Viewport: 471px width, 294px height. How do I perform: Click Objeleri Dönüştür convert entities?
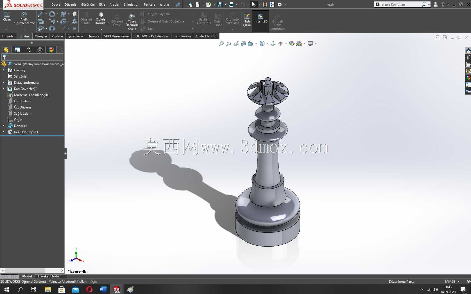click(101, 18)
